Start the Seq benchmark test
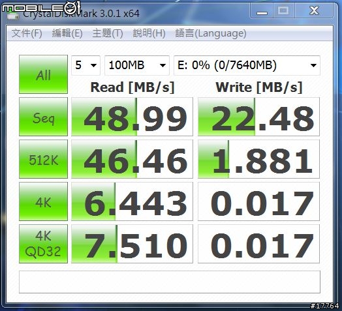Image resolution: width=342 pixels, height=311 pixels. point(44,117)
